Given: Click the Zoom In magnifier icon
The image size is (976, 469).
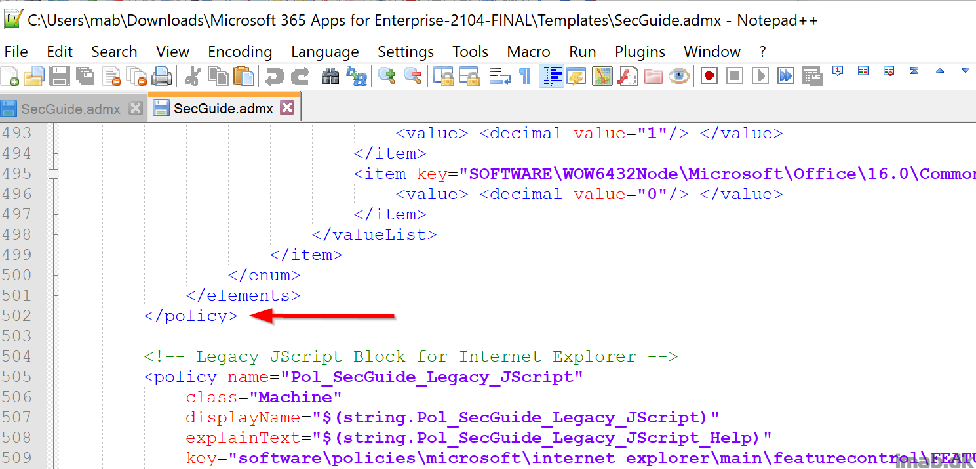Looking at the screenshot, I should coord(387,76).
